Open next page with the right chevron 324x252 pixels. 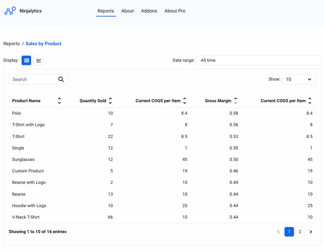310,232
